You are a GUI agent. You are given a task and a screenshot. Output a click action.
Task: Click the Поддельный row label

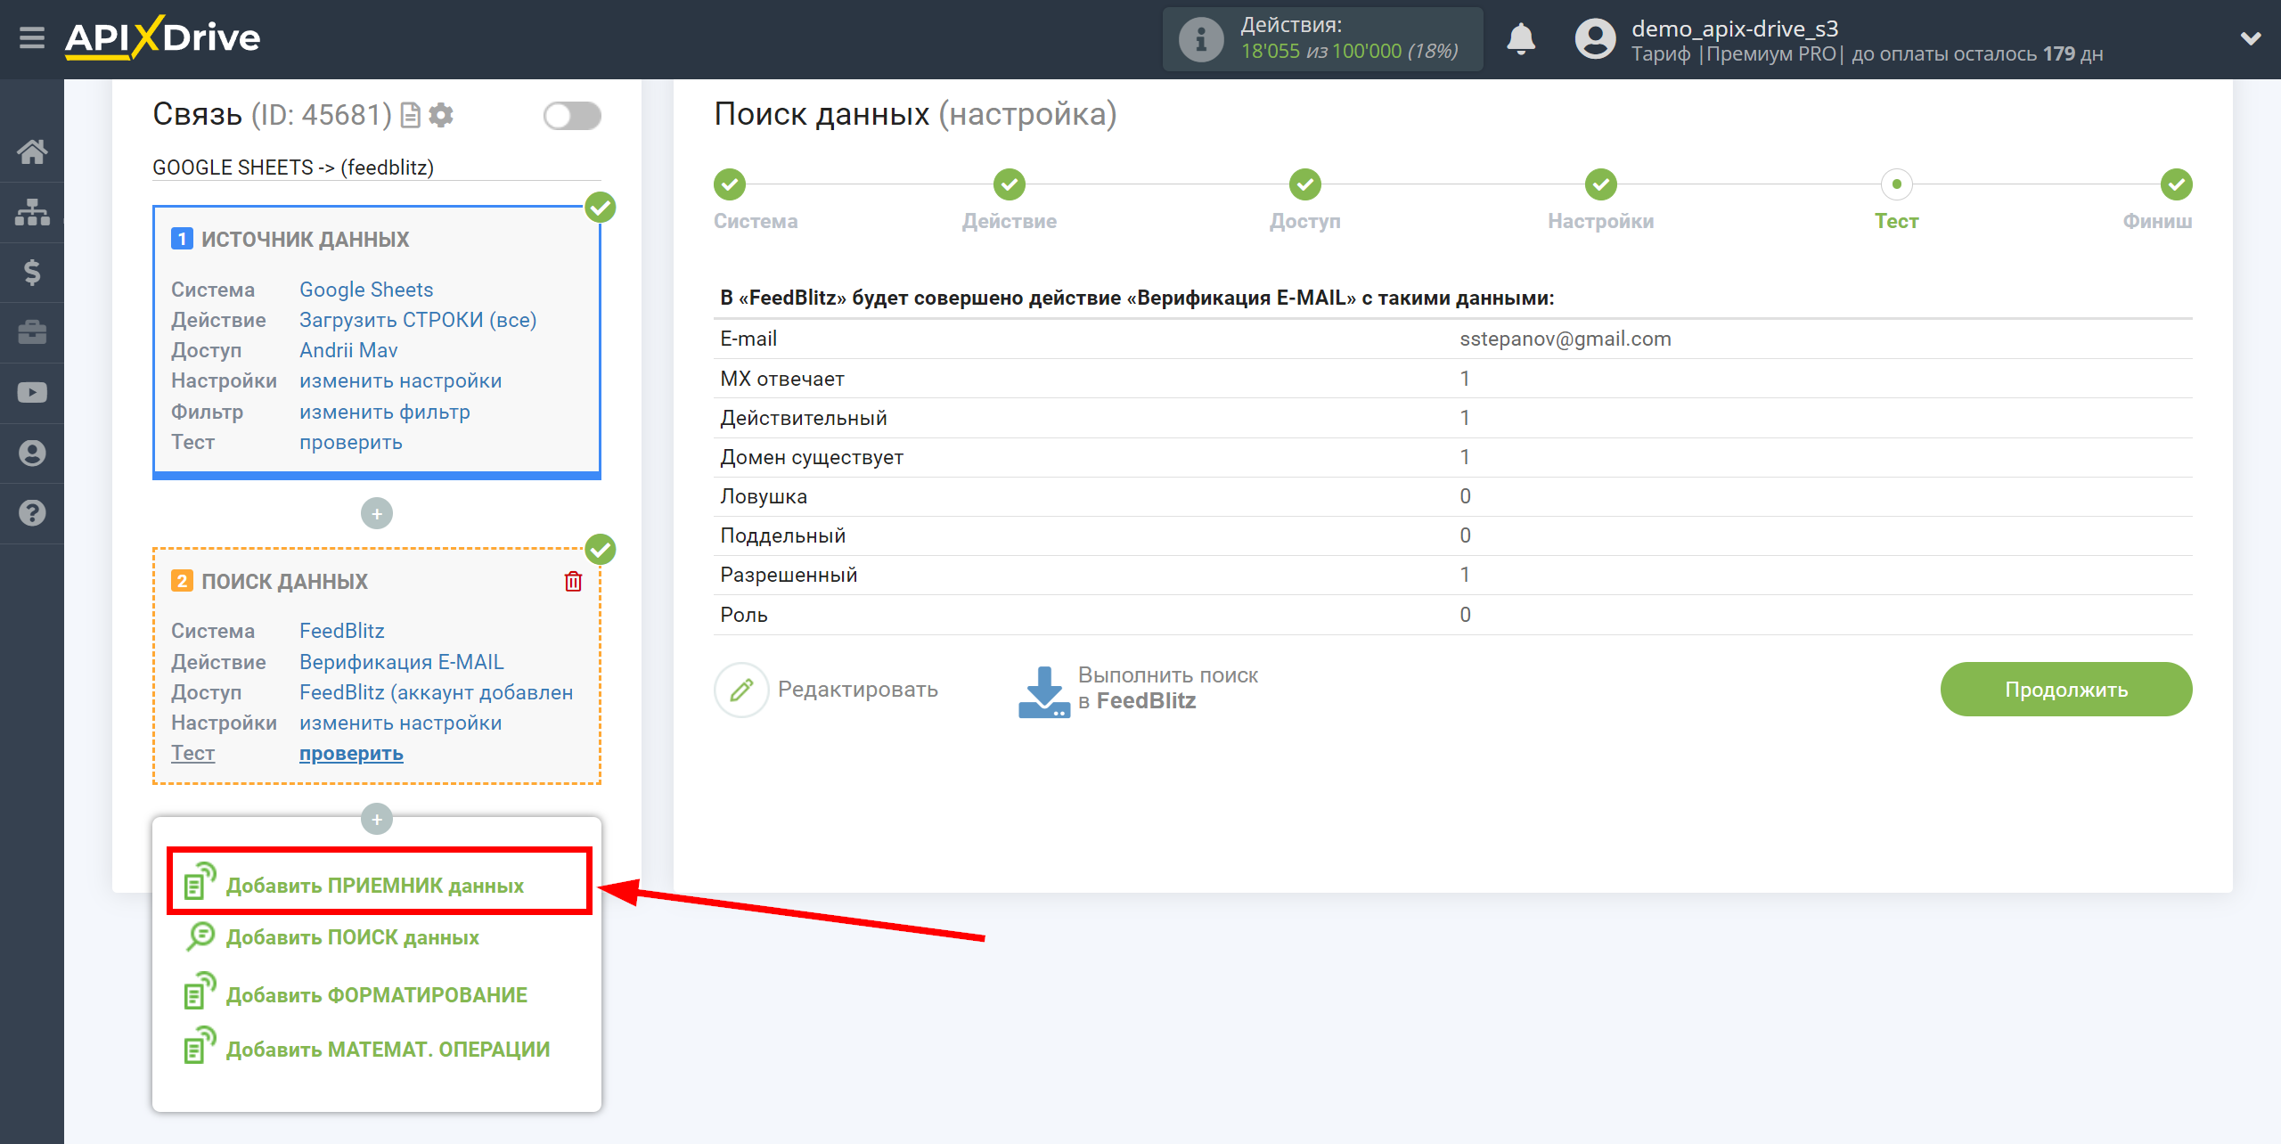point(783,535)
